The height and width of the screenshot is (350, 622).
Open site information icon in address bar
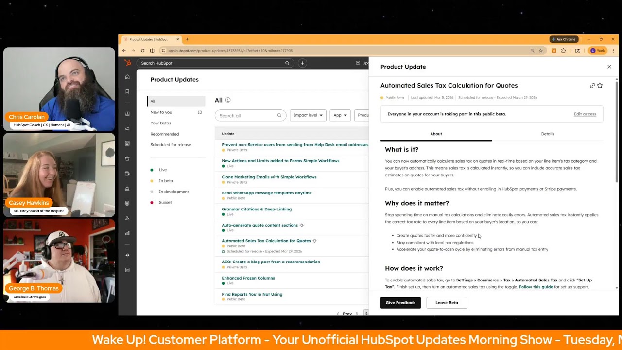pos(163,51)
